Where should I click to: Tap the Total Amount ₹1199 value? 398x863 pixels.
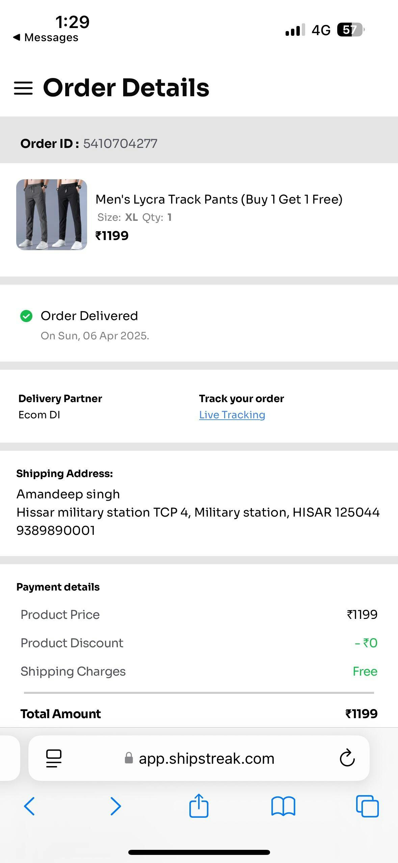pos(361,714)
